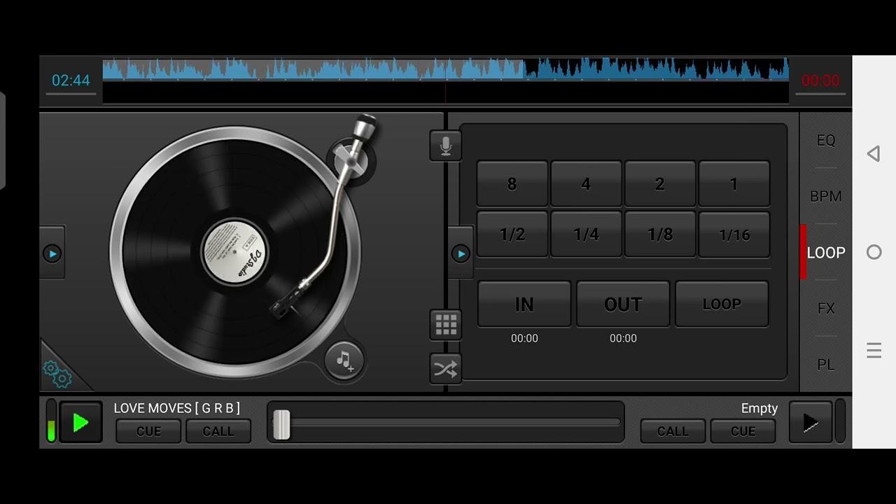Screen dimensions: 896x504
Task: Tap the microphone record icon
Action: click(x=446, y=146)
